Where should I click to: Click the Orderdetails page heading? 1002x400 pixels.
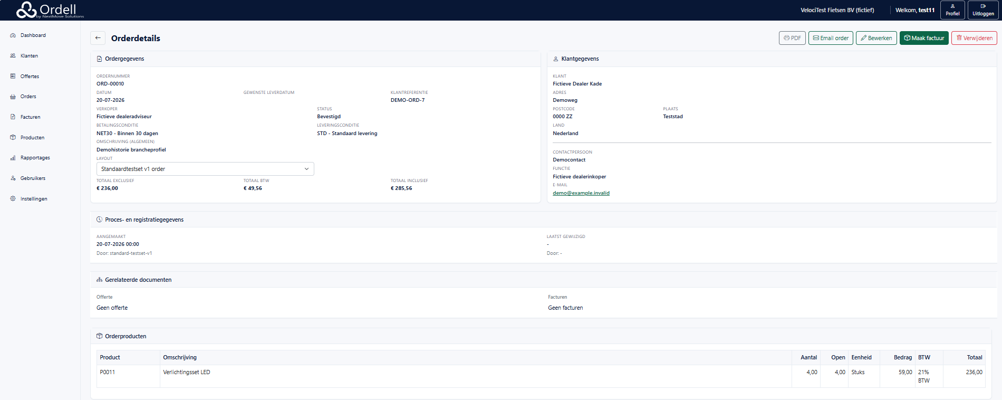(136, 38)
